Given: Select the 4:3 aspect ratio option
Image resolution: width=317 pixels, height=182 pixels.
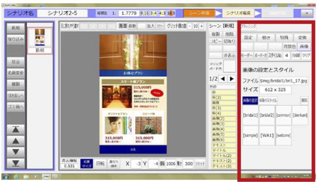Looking at the screenshot, I should click(x=162, y=13).
